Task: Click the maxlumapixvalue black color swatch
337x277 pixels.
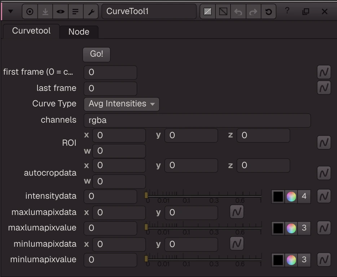Action: point(278,228)
